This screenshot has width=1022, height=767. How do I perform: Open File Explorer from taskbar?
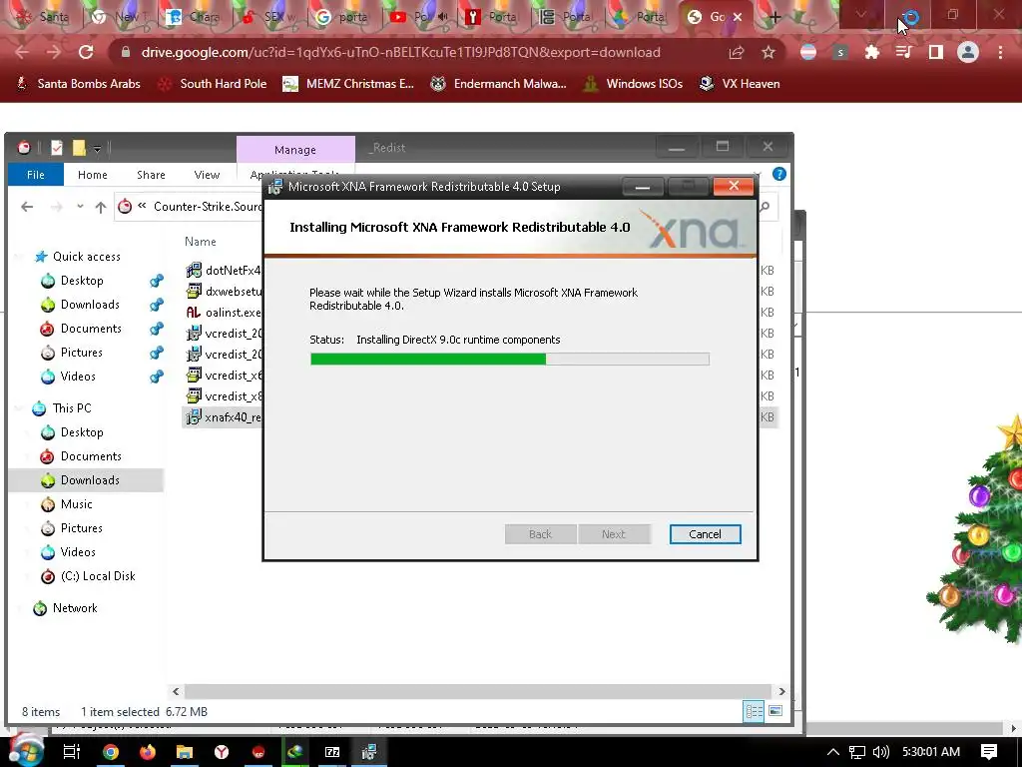185,752
